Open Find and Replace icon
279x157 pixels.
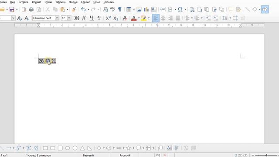pyautogui.click(x=105, y=9)
